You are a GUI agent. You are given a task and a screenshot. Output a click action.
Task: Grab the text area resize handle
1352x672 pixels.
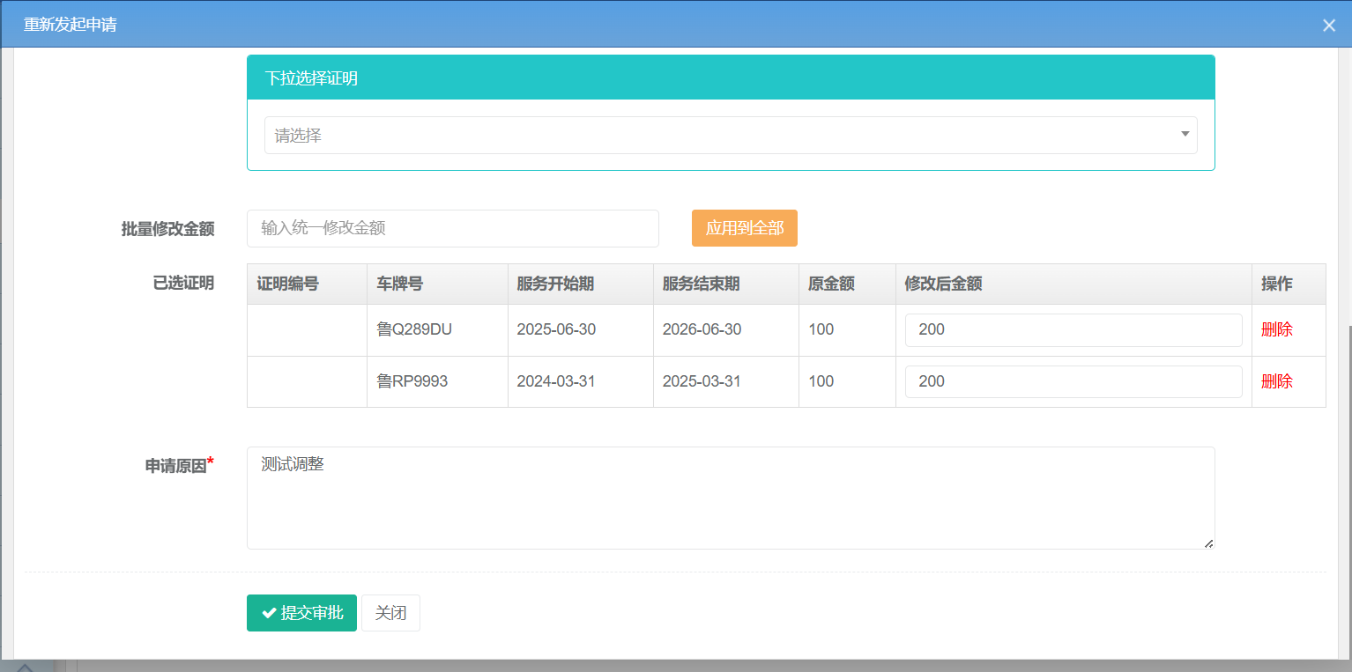click(1208, 543)
